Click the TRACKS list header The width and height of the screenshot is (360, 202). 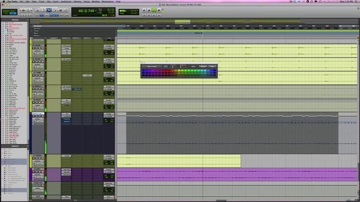click(15, 20)
